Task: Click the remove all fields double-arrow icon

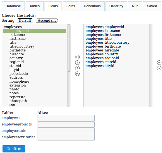Action: pyautogui.click(x=77, y=74)
